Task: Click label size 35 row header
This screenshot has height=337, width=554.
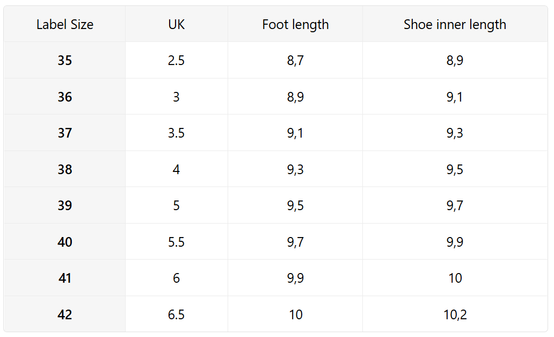Action: tap(65, 61)
